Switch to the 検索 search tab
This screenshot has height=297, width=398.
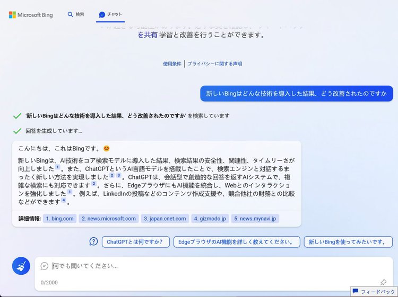point(75,15)
